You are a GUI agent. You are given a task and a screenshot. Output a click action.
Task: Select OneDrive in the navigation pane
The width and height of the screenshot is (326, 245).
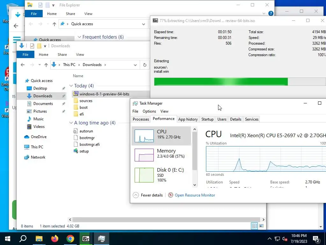tap(39, 137)
